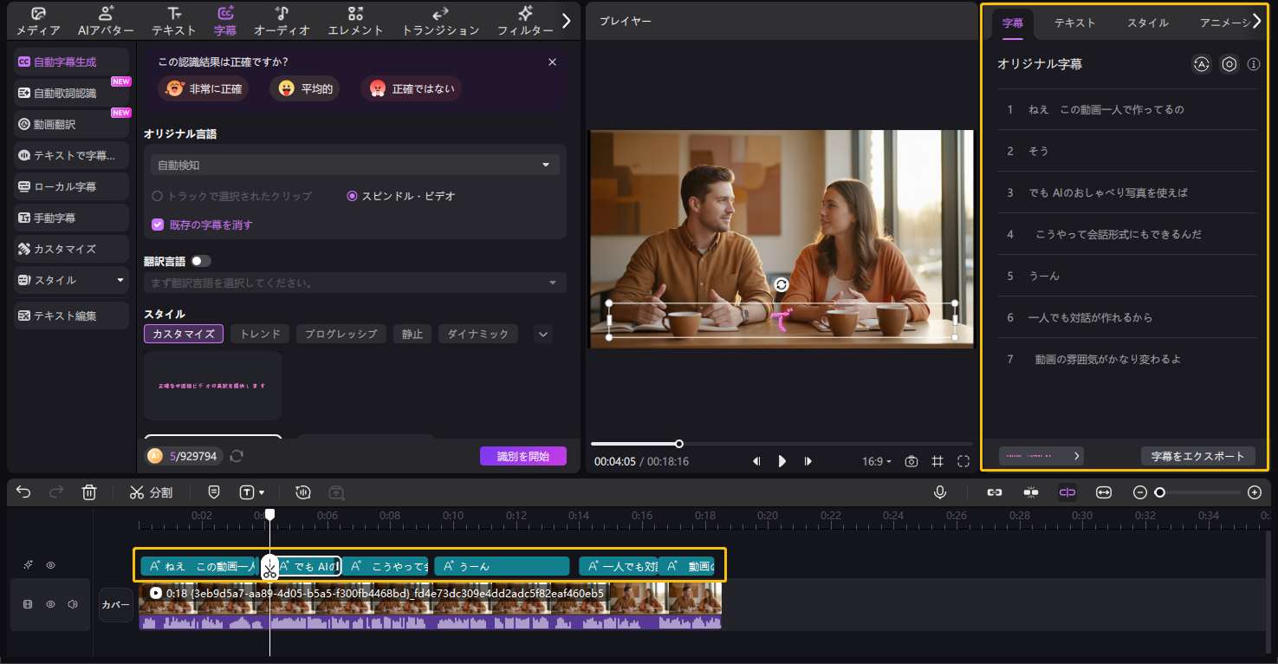Image resolution: width=1278 pixels, height=664 pixels.
Task: Click 字幕をエクスポート button
Action: coord(1197,456)
